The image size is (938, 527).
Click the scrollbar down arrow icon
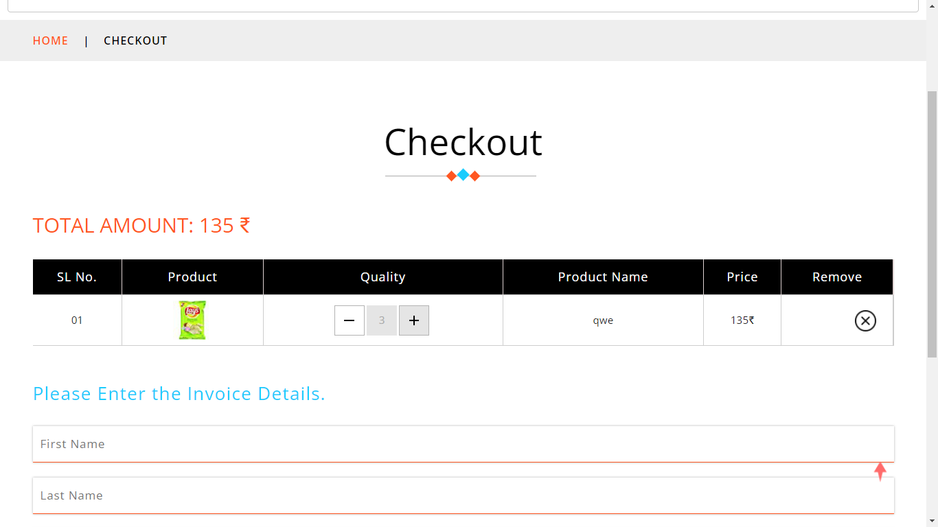click(932, 522)
